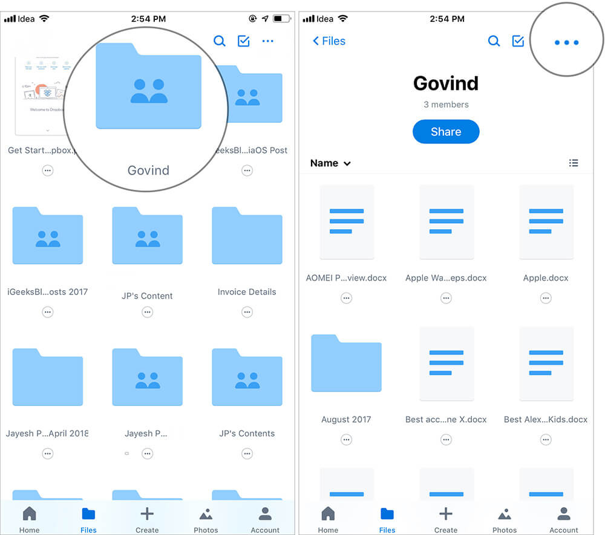
Task: Switch to Photos tab in left screen
Action: (206, 519)
